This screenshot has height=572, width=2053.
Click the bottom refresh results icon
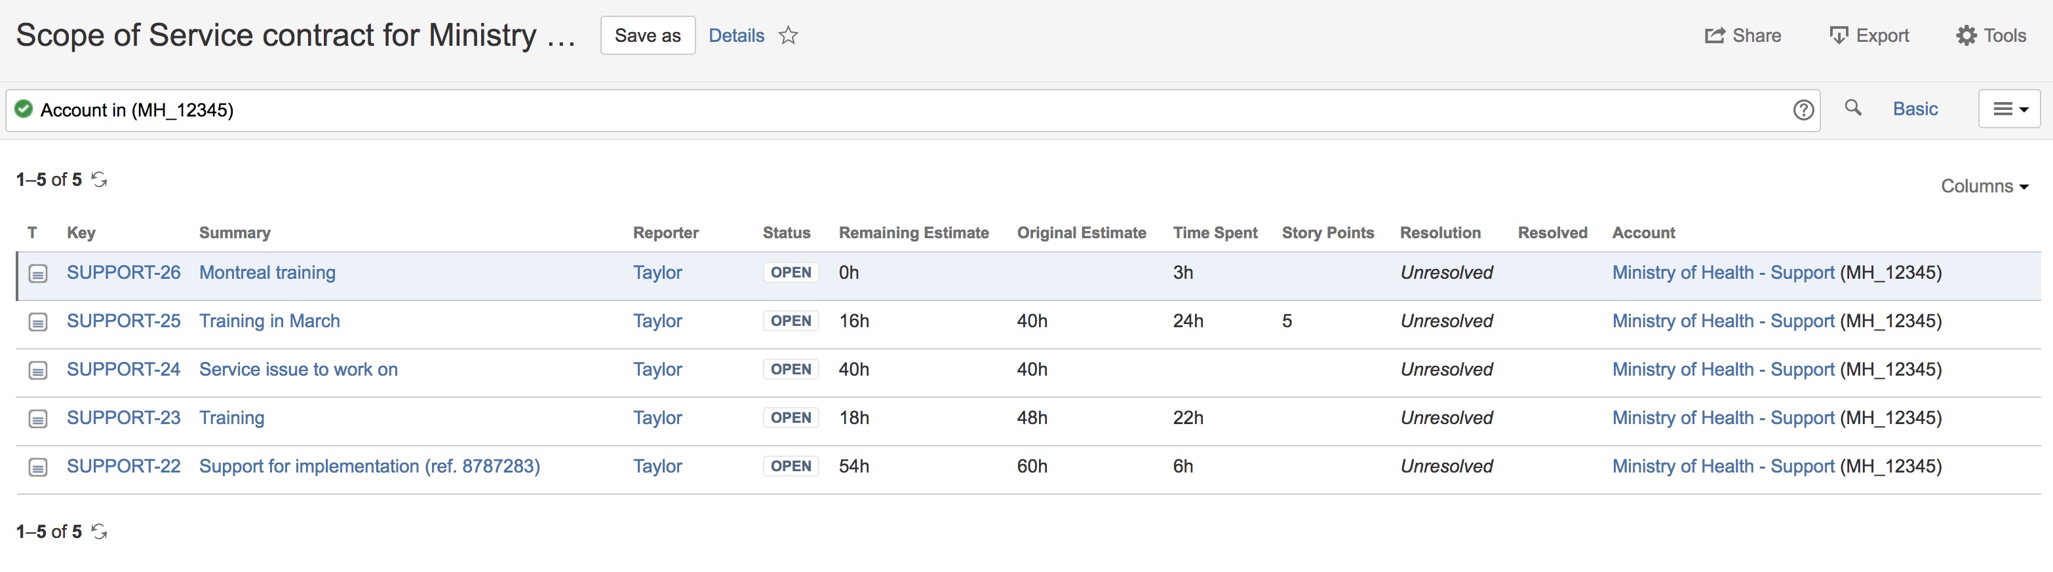coord(100,531)
